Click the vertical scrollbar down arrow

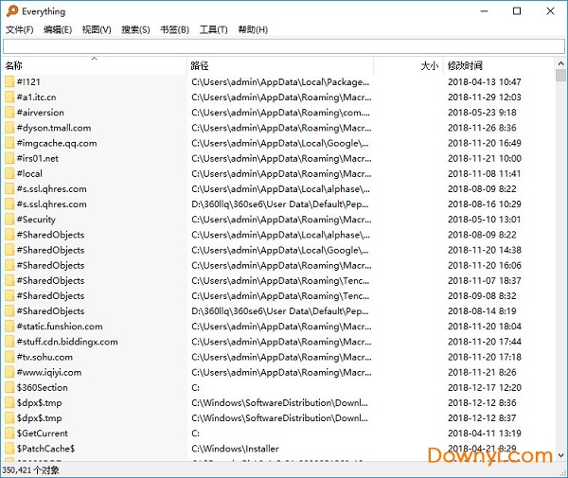[x=559, y=455]
